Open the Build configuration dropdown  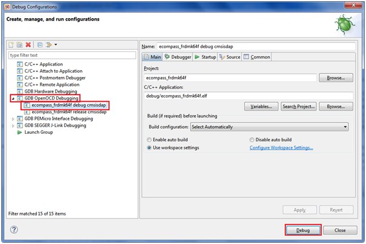(270, 127)
